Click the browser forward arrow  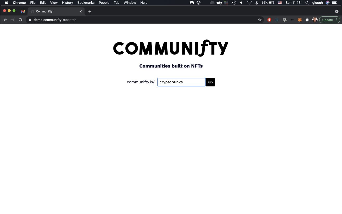12,20
